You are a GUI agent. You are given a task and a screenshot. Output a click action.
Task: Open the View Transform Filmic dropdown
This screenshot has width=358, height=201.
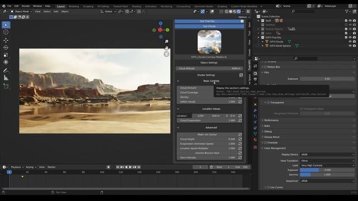pos(327,161)
